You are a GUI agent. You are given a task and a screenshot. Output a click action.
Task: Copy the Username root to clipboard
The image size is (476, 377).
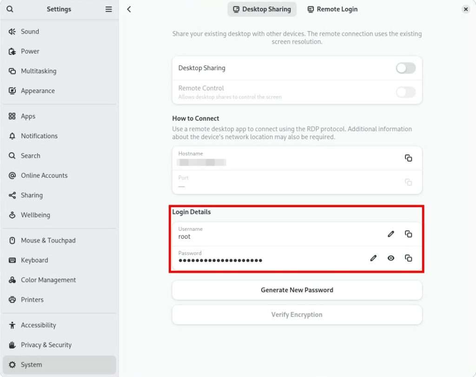408,234
